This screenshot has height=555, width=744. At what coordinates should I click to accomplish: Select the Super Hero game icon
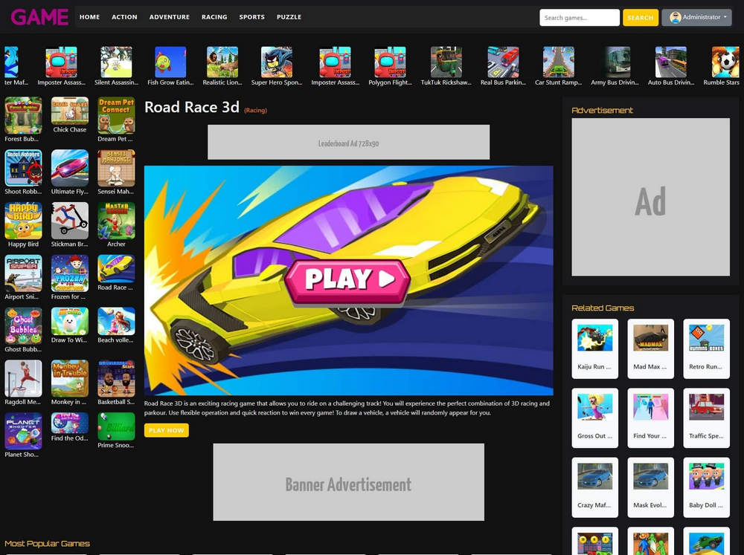[277, 62]
